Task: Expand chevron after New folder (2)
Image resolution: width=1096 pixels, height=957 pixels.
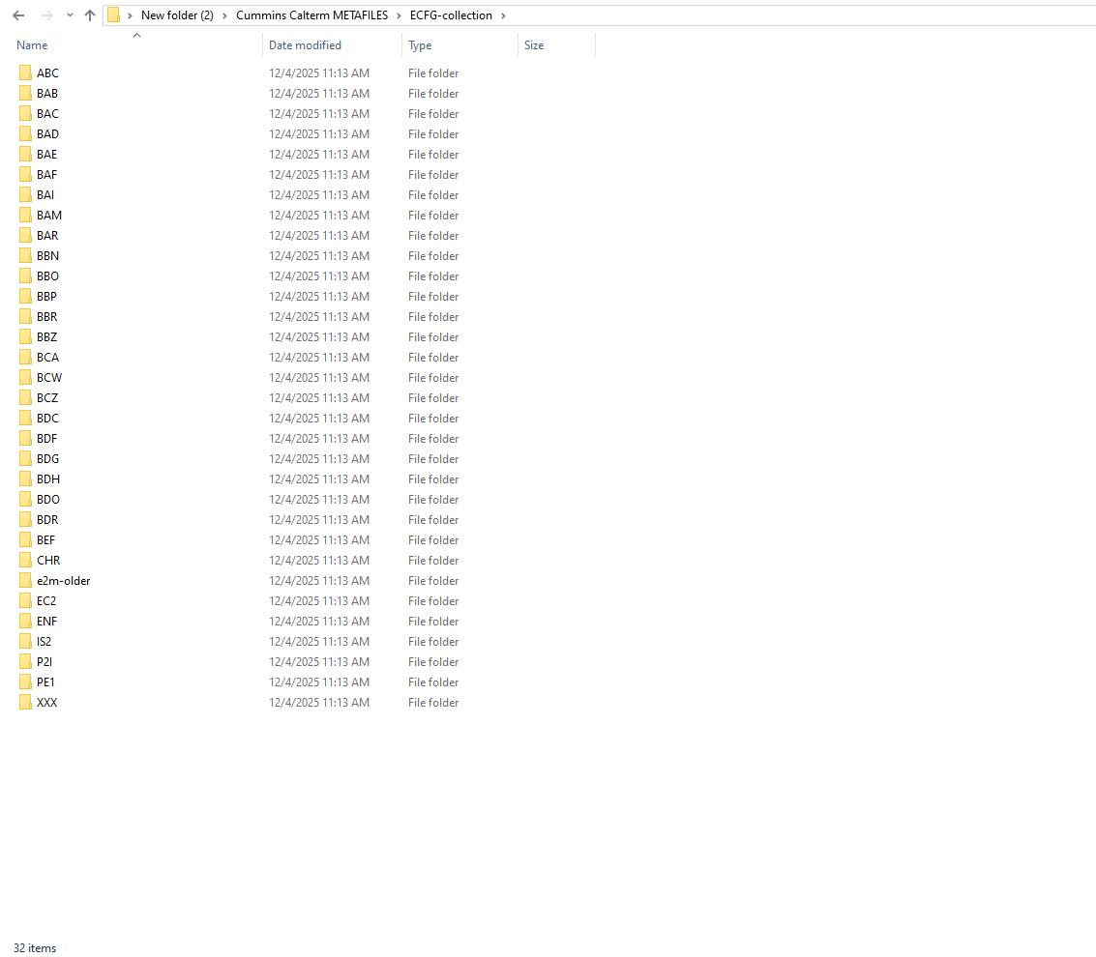Action: click(225, 15)
